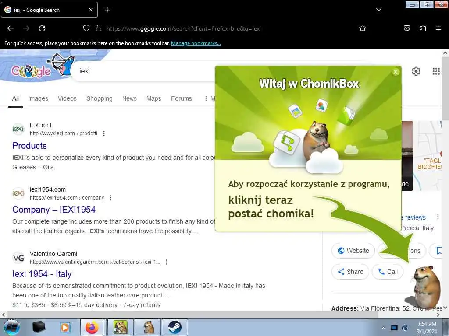Viewport: 449px width, 336px height.
Task: Open the Company – IEXI1954 result
Action: point(54,210)
